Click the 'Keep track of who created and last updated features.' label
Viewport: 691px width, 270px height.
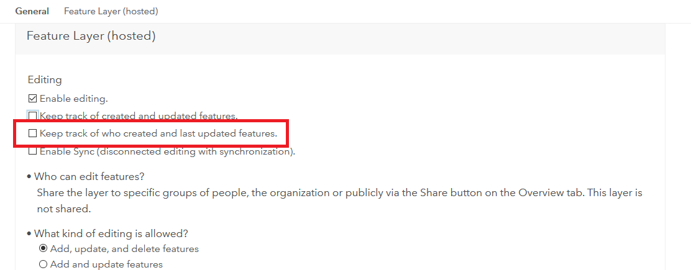158,133
